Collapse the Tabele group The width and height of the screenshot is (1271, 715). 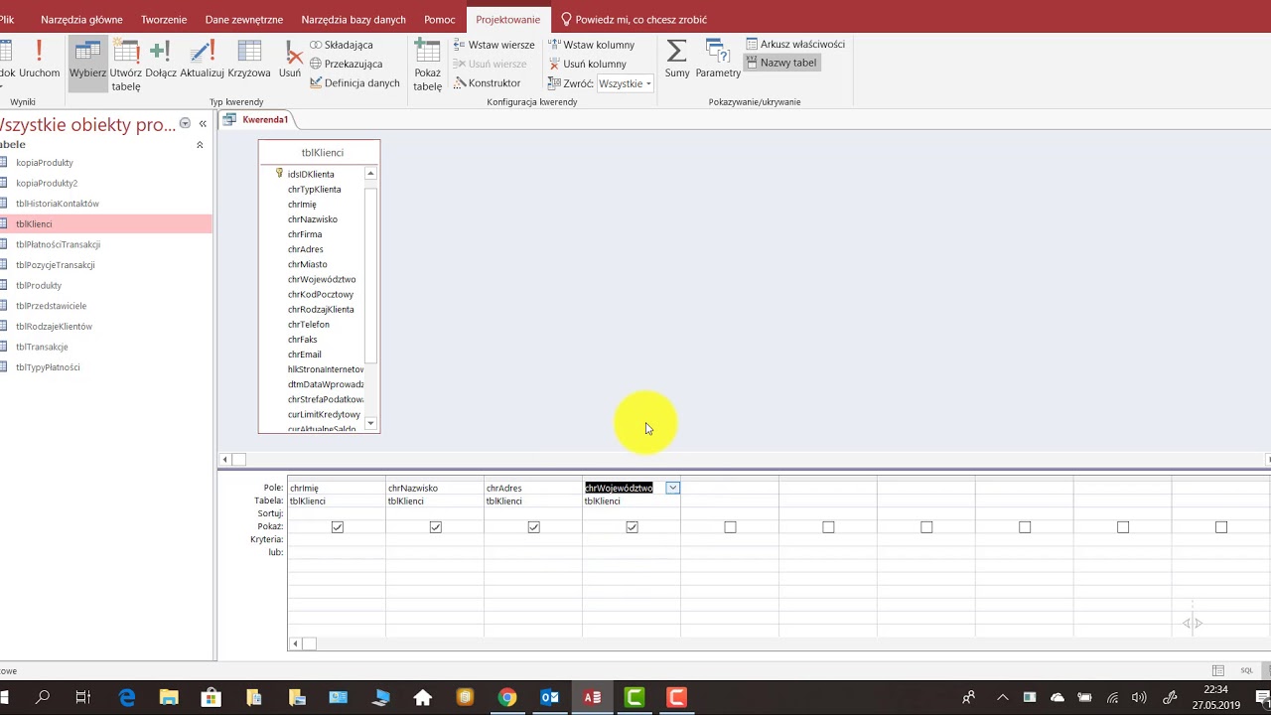coord(200,145)
